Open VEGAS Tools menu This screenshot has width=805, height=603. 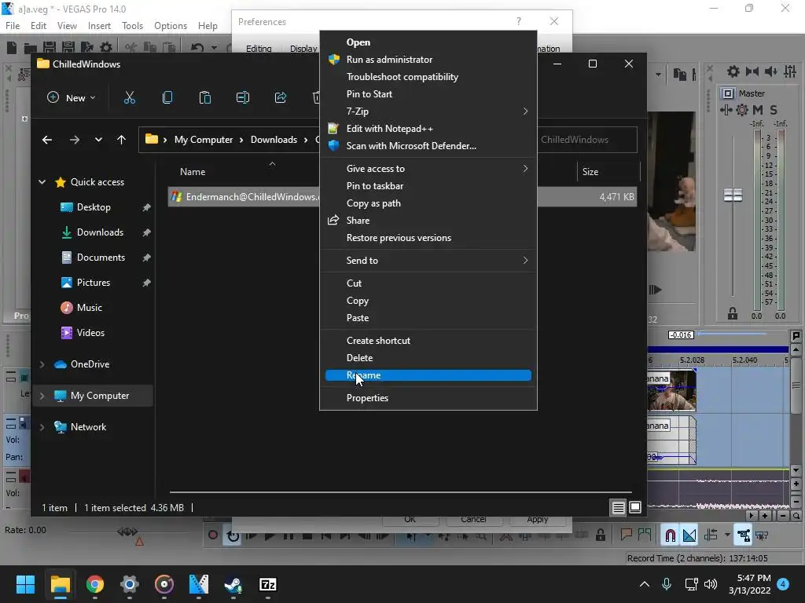pos(132,26)
